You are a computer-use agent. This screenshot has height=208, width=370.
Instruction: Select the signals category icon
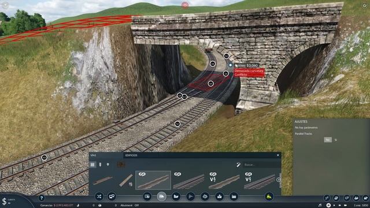pos(100,164)
